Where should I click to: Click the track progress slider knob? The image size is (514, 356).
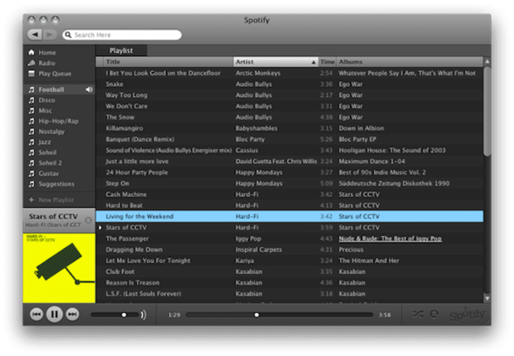[x=257, y=315]
